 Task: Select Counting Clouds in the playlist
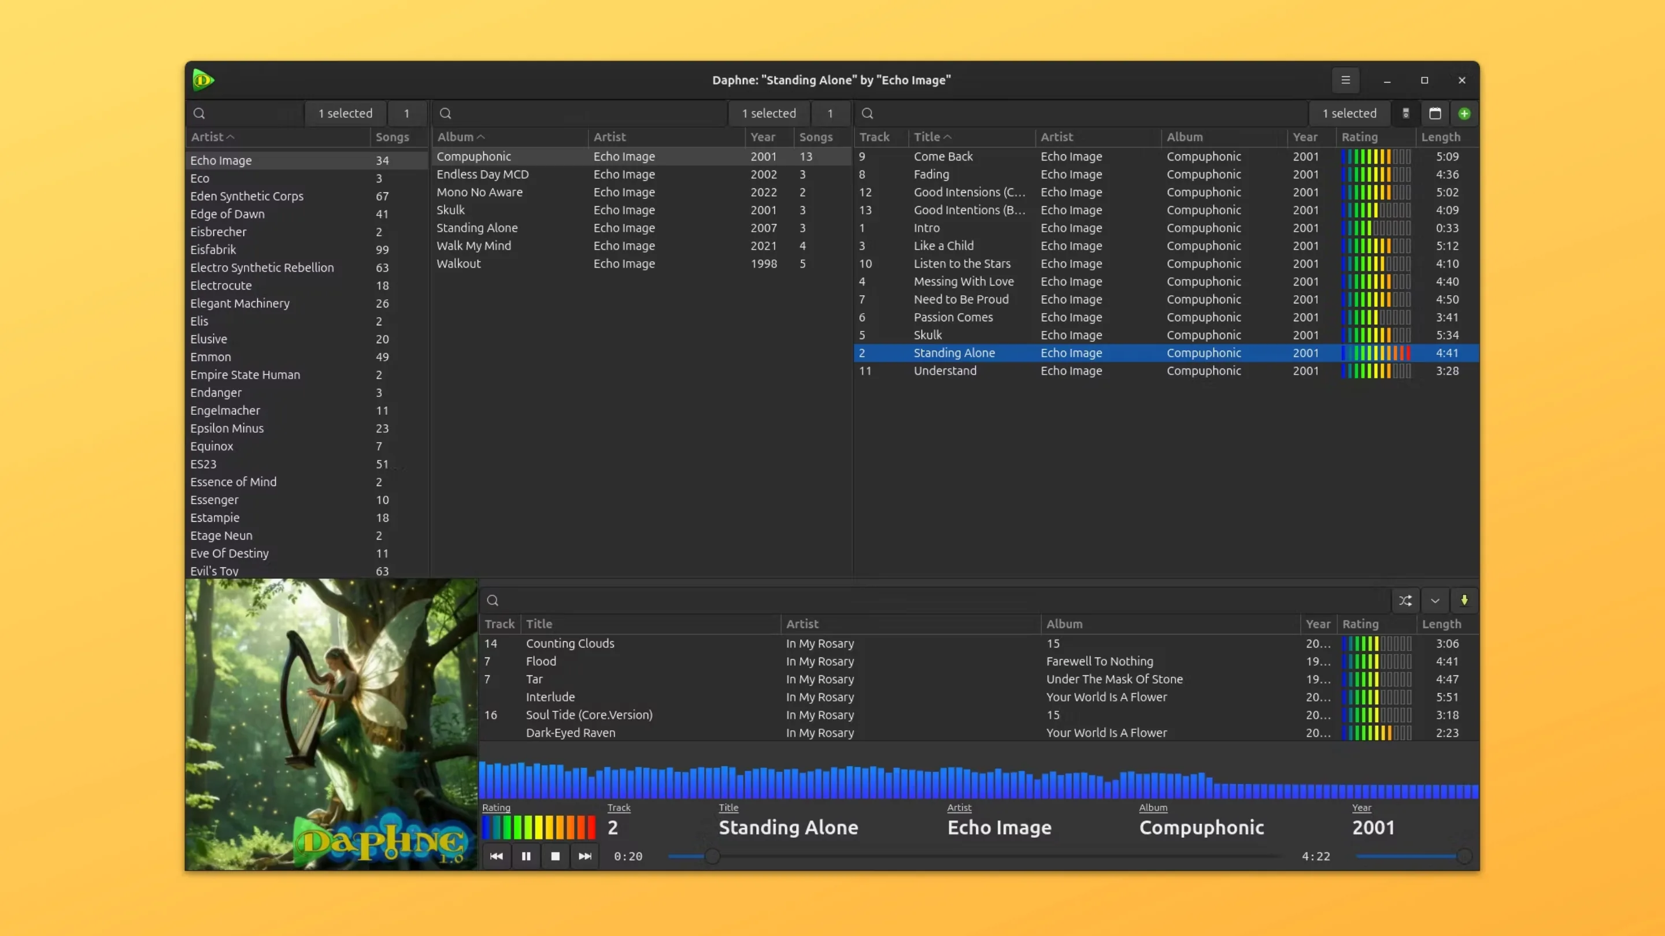(x=569, y=644)
